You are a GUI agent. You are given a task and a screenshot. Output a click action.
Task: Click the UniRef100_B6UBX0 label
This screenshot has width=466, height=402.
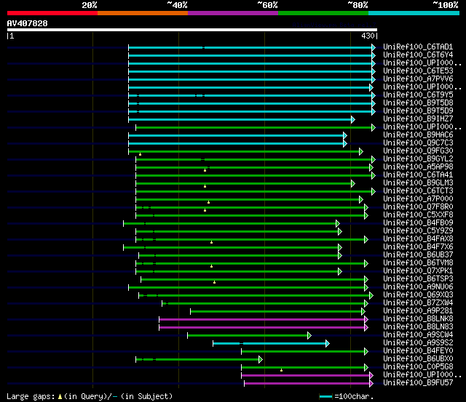coord(418,359)
